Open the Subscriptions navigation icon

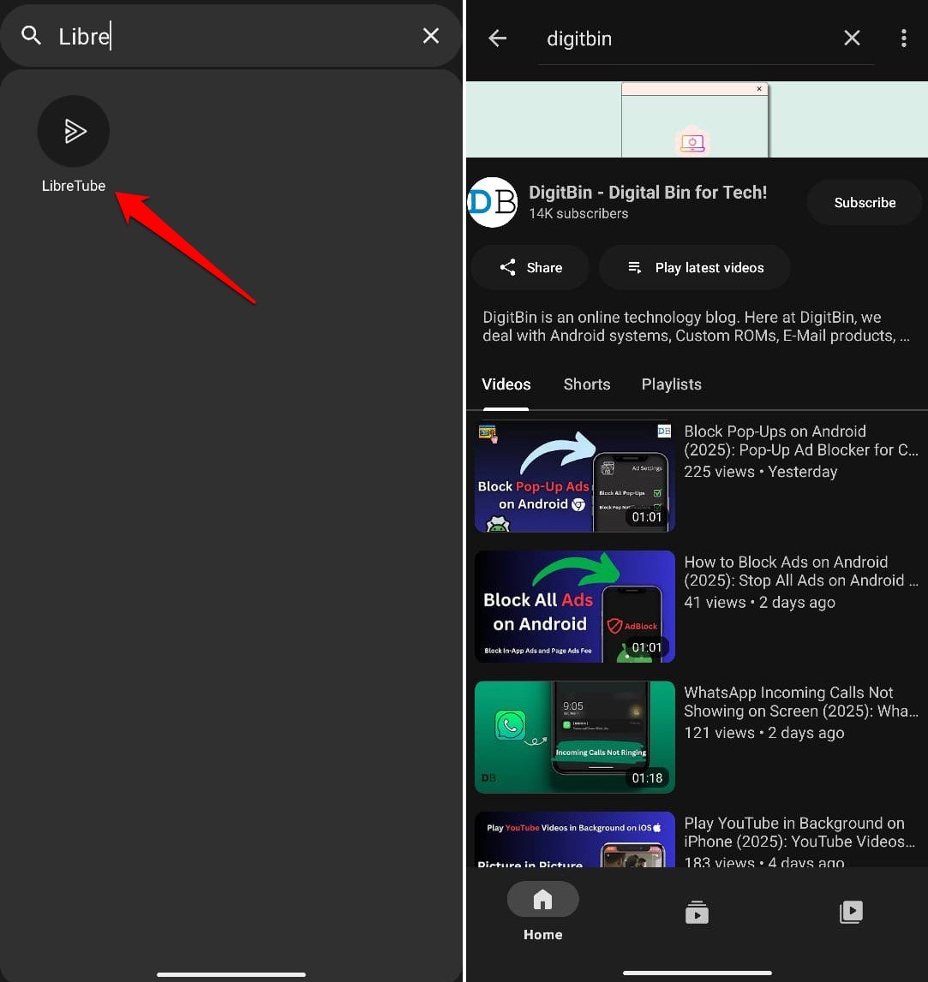(x=697, y=912)
